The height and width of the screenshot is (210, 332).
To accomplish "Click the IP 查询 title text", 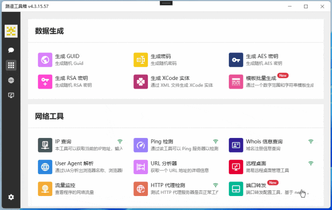I will (63, 142).
